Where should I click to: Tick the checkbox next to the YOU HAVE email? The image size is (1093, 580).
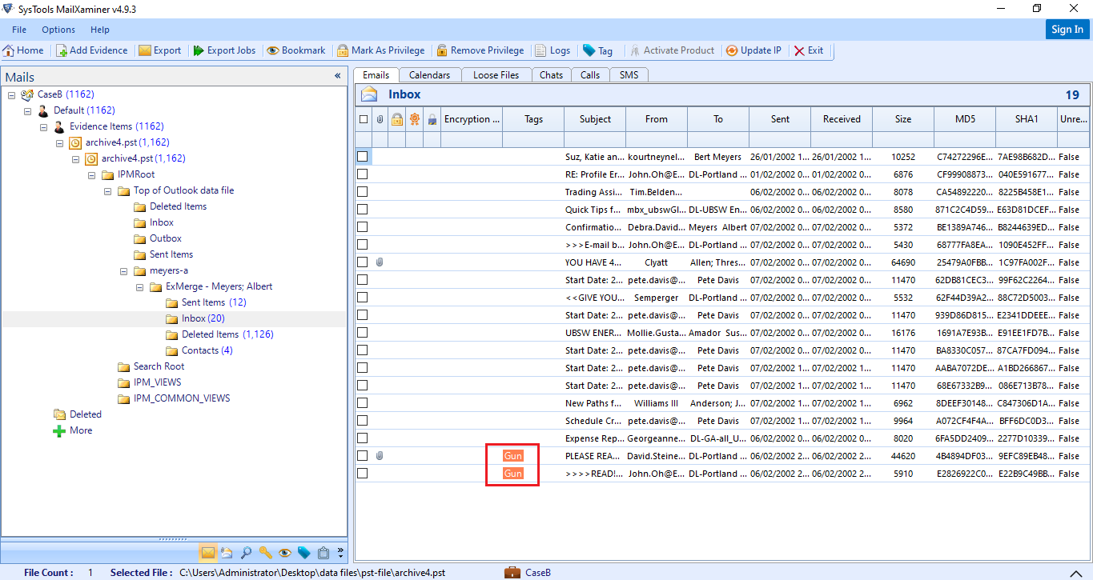pos(362,262)
